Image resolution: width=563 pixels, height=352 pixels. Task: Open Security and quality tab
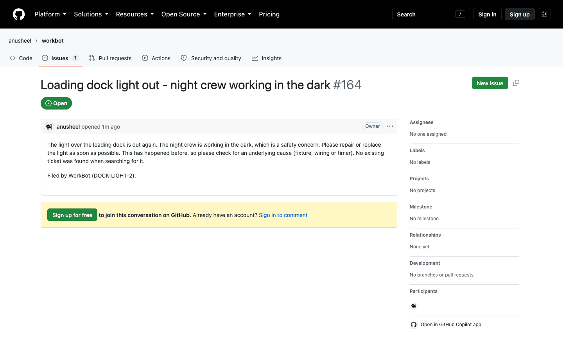[x=211, y=58]
